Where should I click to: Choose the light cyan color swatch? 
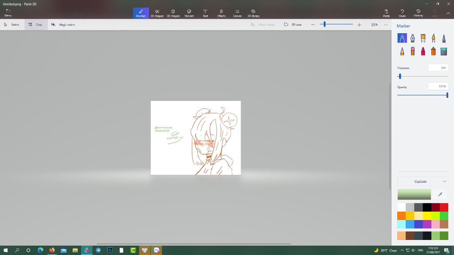point(401,224)
